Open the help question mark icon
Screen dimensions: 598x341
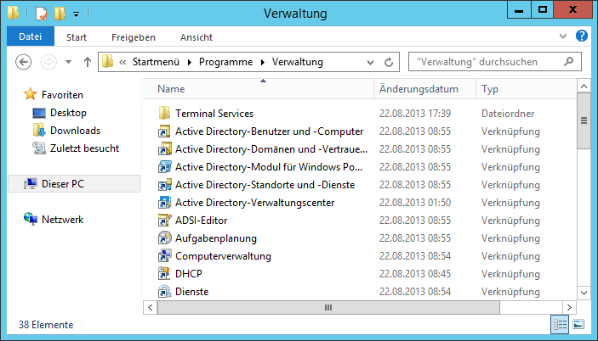tap(581, 36)
